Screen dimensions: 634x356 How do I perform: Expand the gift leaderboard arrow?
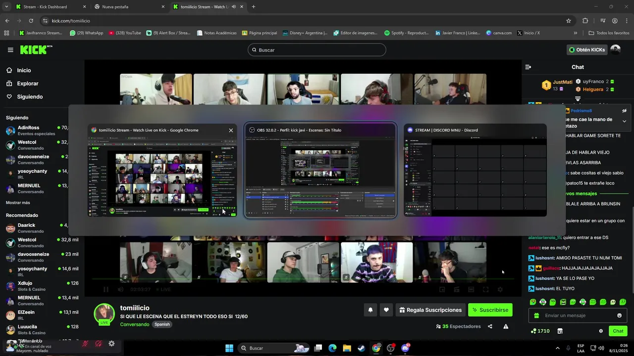click(578, 99)
